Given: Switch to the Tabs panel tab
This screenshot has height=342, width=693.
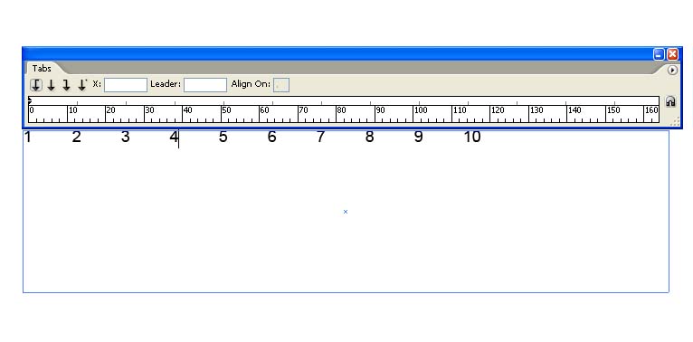Looking at the screenshot, I should (x=42, y=69).
